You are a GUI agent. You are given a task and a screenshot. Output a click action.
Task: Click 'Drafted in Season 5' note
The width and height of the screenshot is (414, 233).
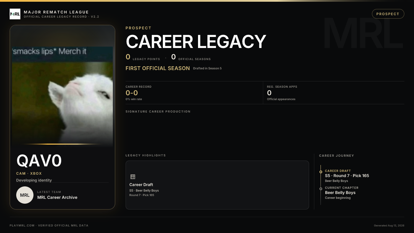tap(207, 68)
